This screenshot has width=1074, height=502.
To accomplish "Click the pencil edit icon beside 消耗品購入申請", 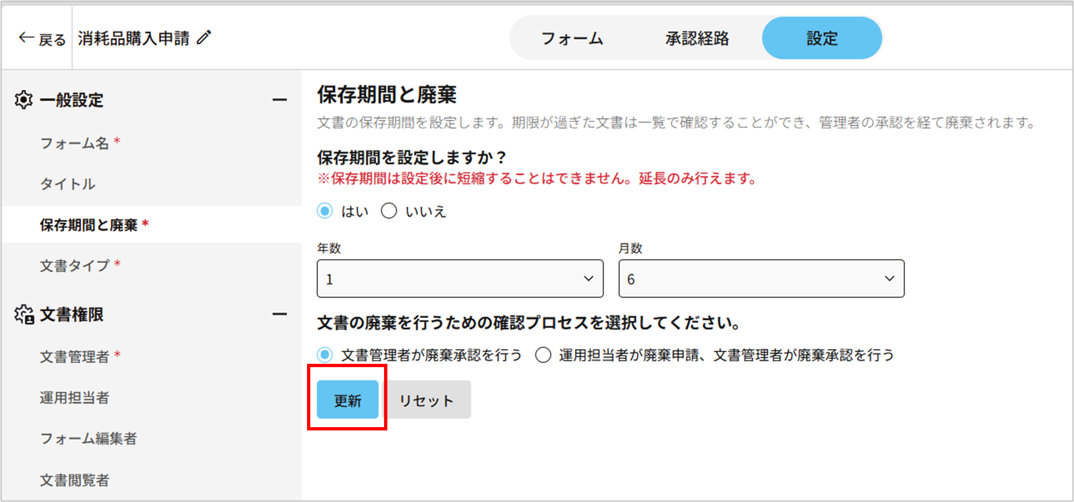I will [x=204, y=37].
